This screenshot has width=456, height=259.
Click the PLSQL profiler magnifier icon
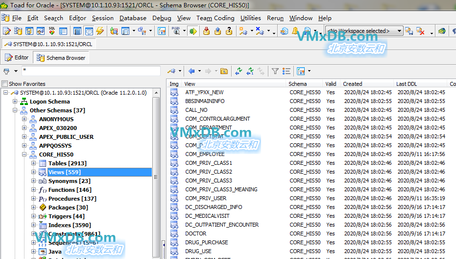[176, 31]
